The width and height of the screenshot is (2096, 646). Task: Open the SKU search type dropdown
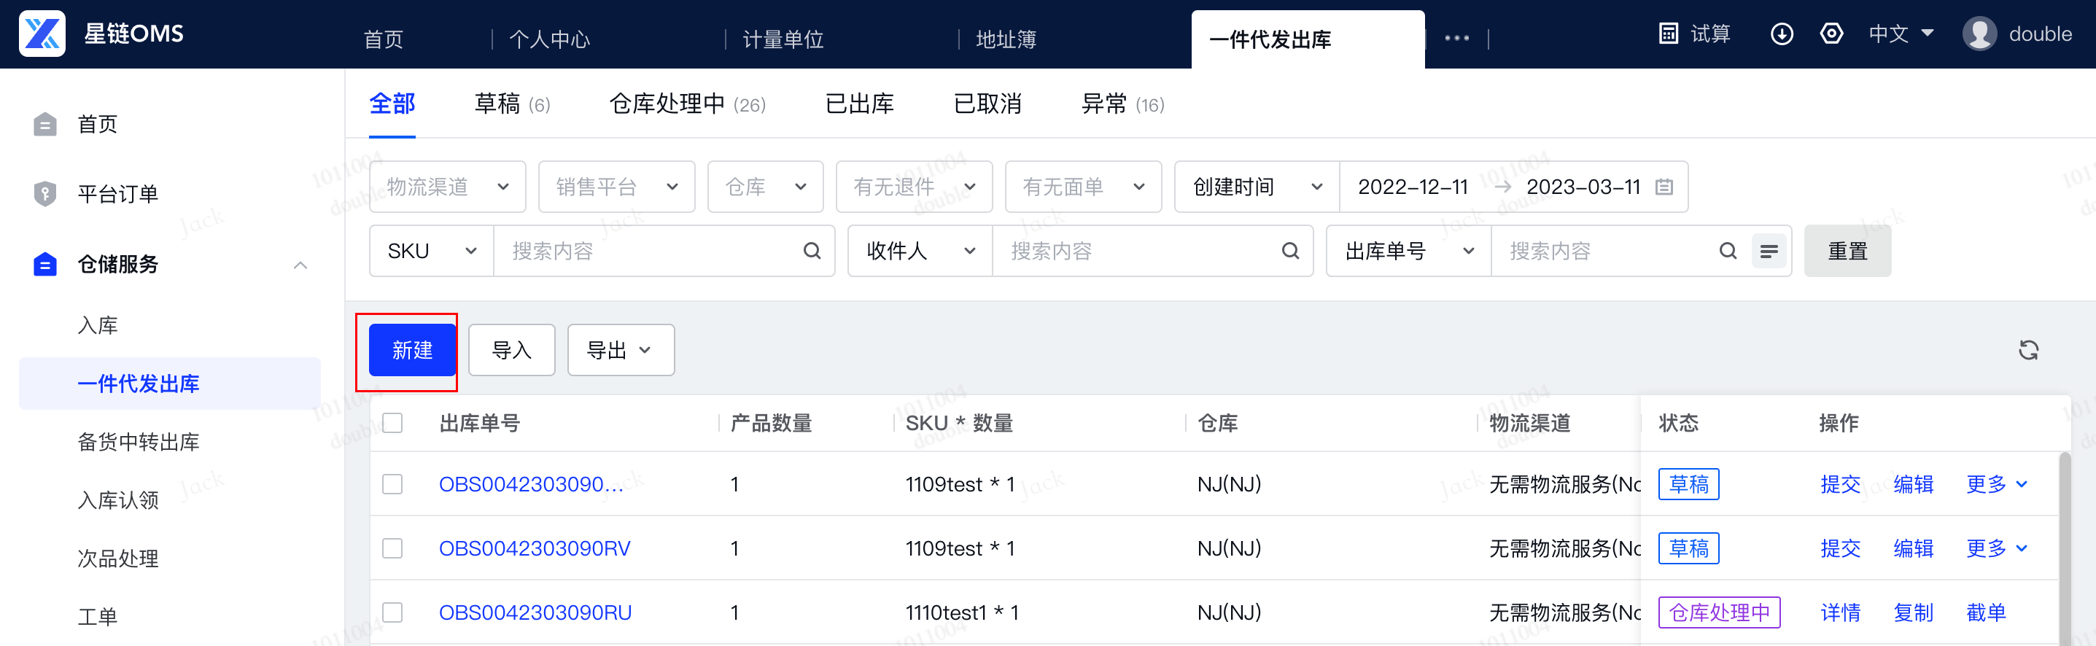(x=431, y=251)
